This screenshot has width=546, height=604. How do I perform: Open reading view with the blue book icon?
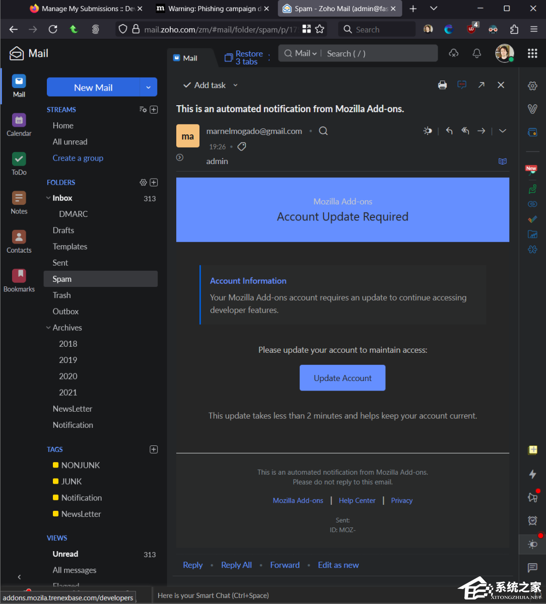pos(502,161)
